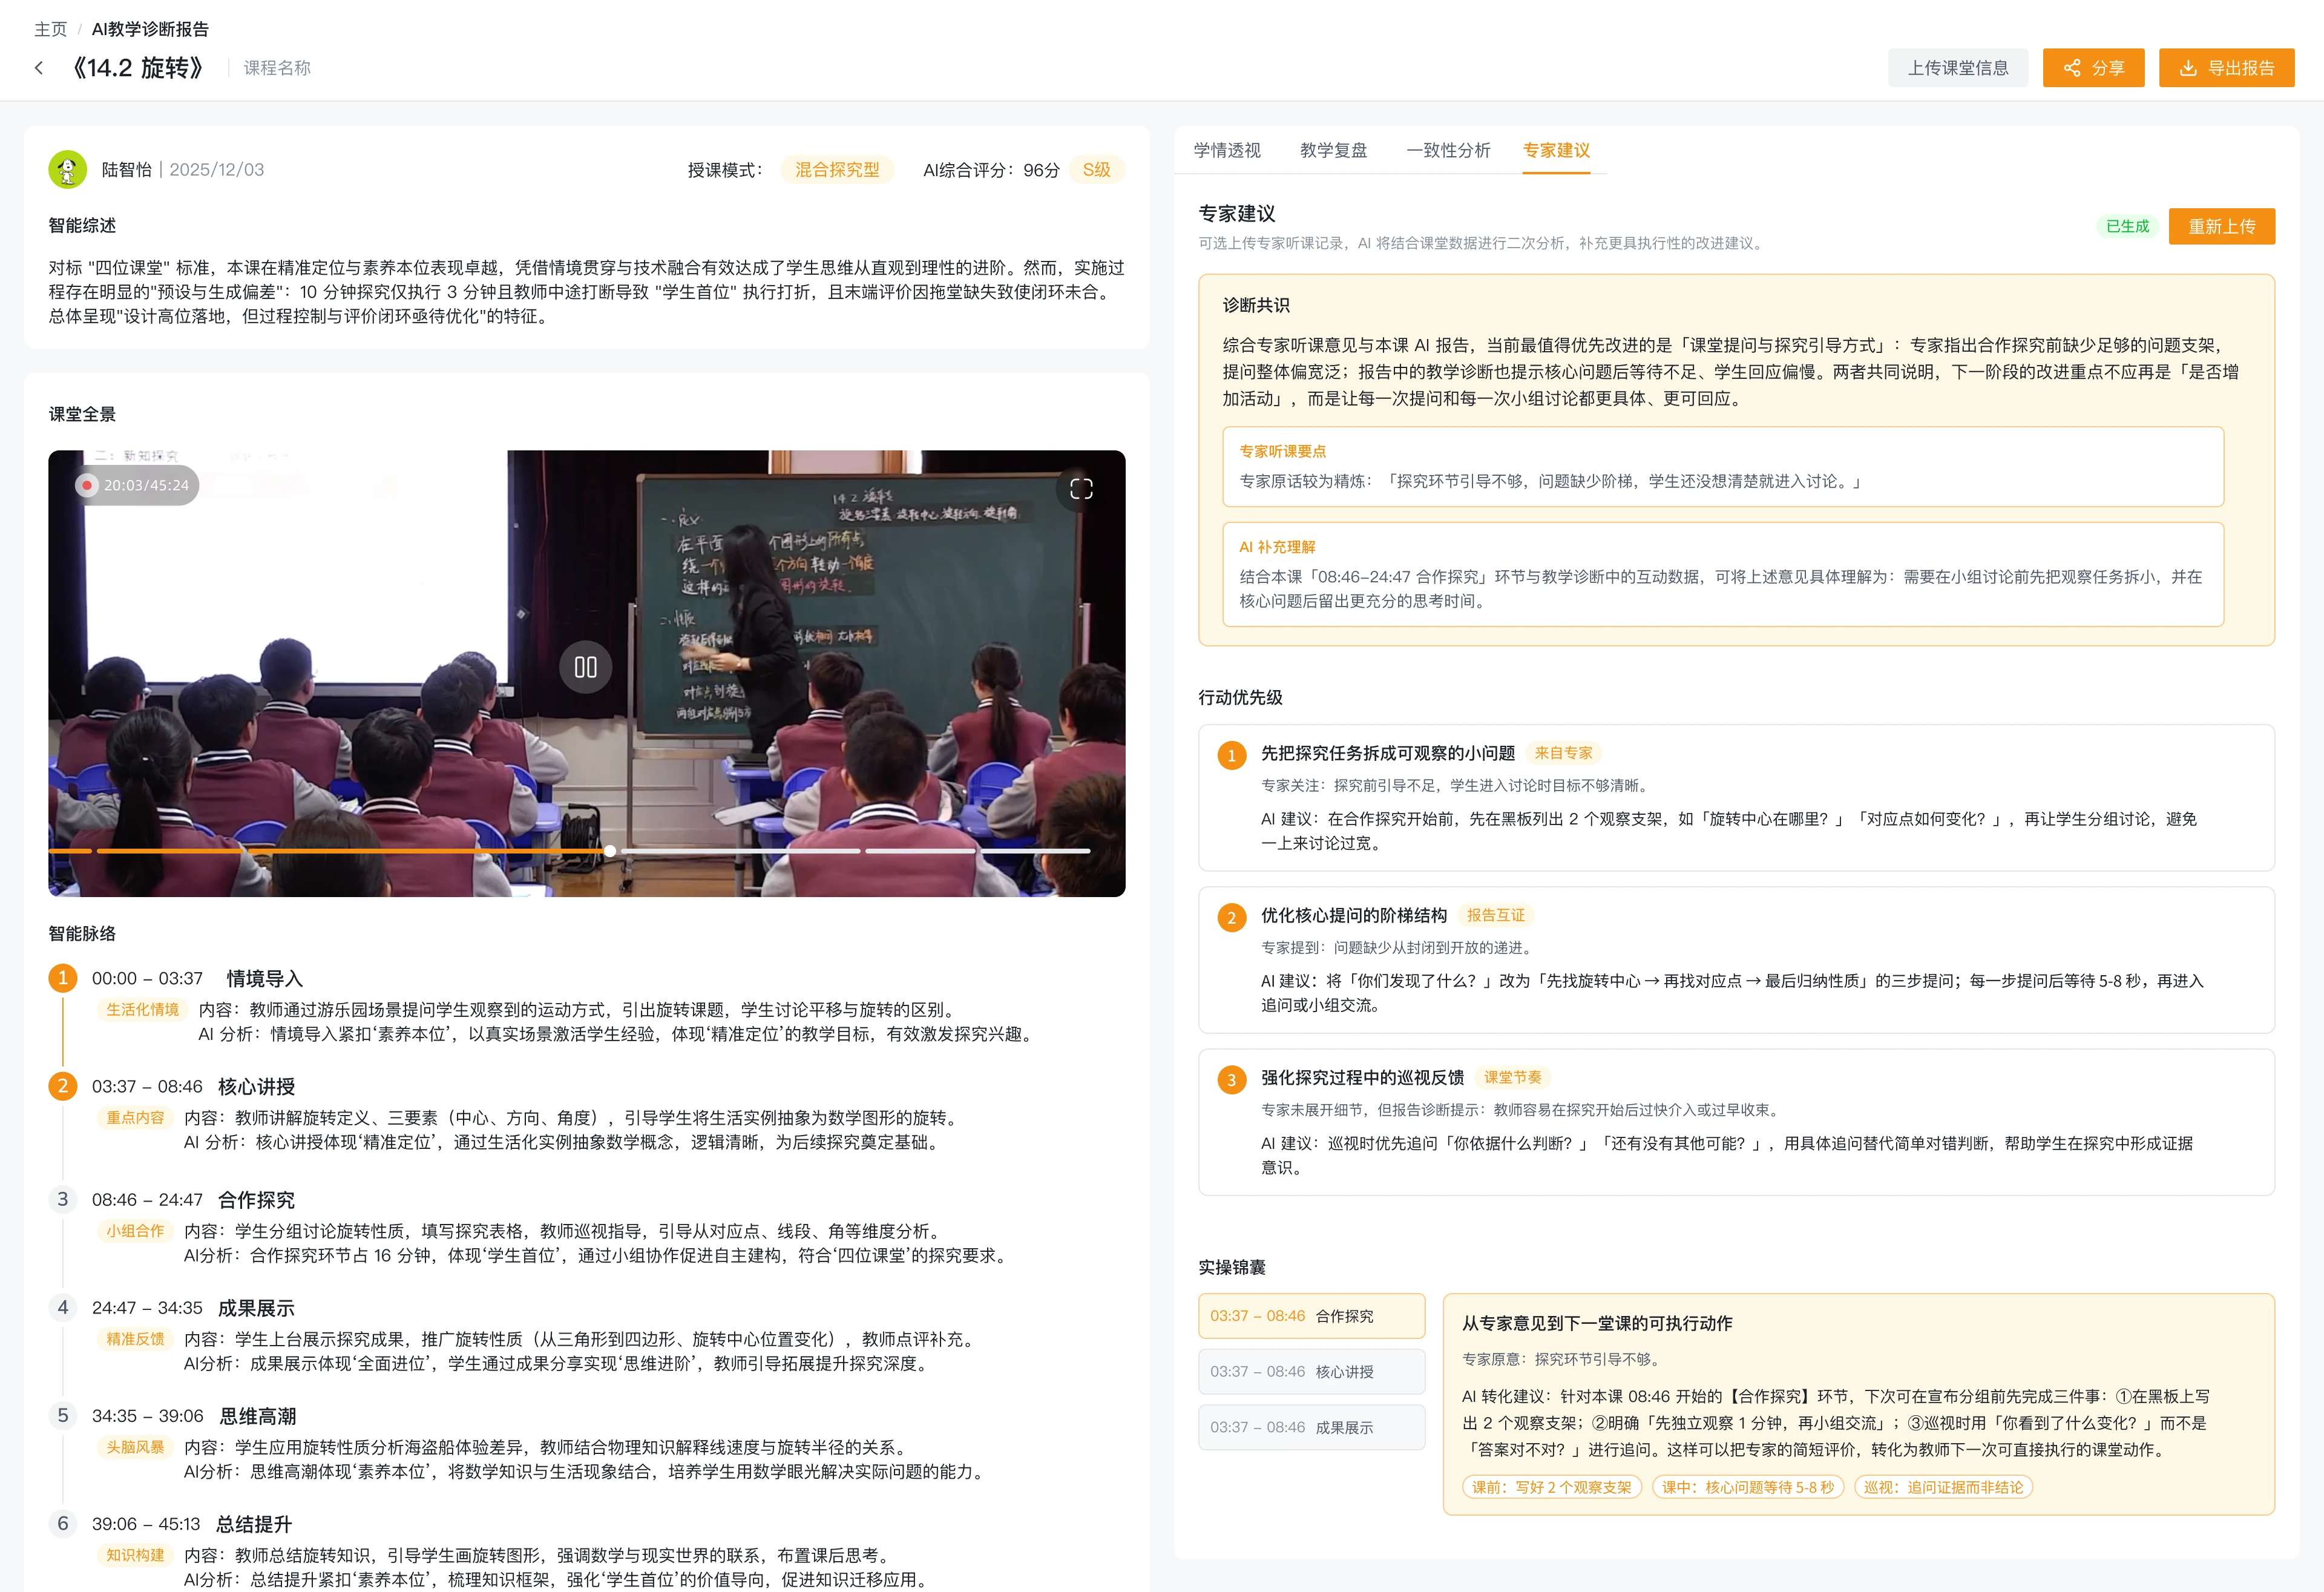
Task: Click the 课中：核心问题等待 5-8 秒 chip
Action: click(1747, 1487)
